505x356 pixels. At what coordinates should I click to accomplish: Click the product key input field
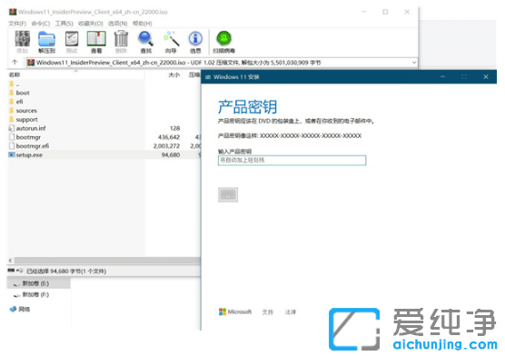pyautogui.click(x=292, y=160)
